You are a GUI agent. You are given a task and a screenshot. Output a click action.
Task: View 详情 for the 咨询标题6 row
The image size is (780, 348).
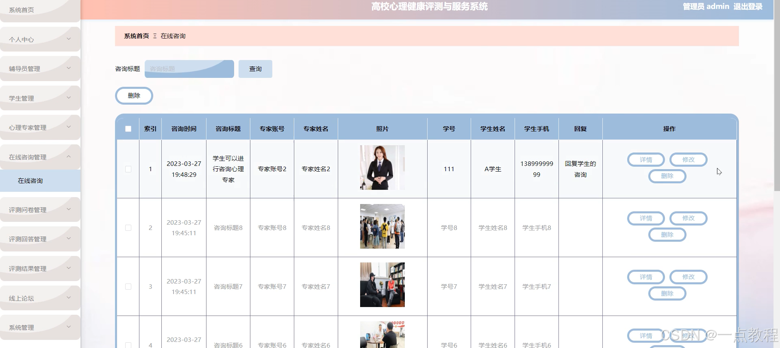coord(646,336)
